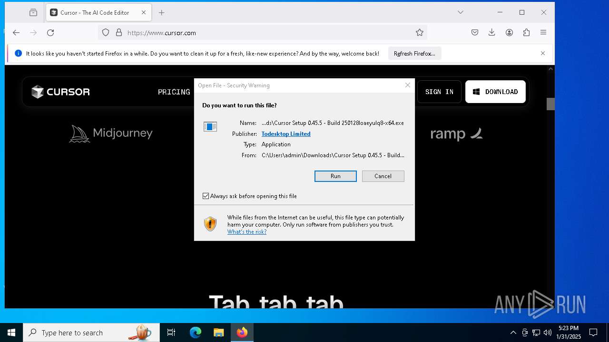Open the notification center icon

pos(593,332)
